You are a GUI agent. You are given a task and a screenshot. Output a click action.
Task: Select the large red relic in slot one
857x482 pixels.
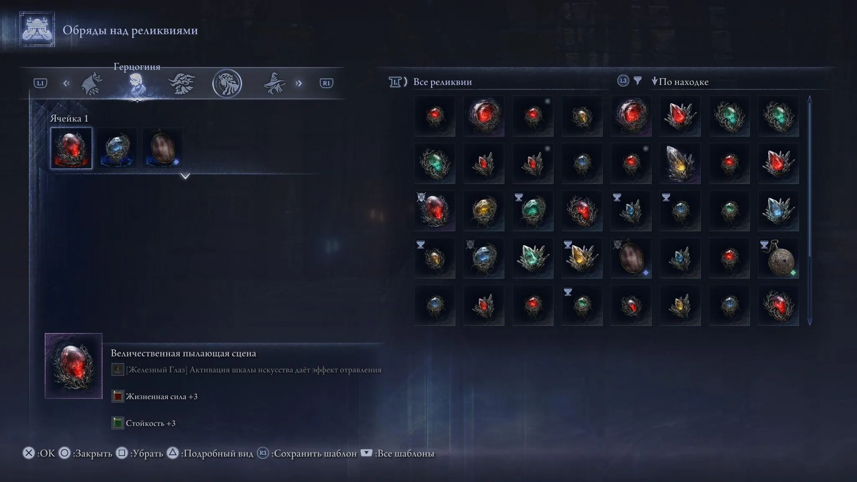coord(71,148)
